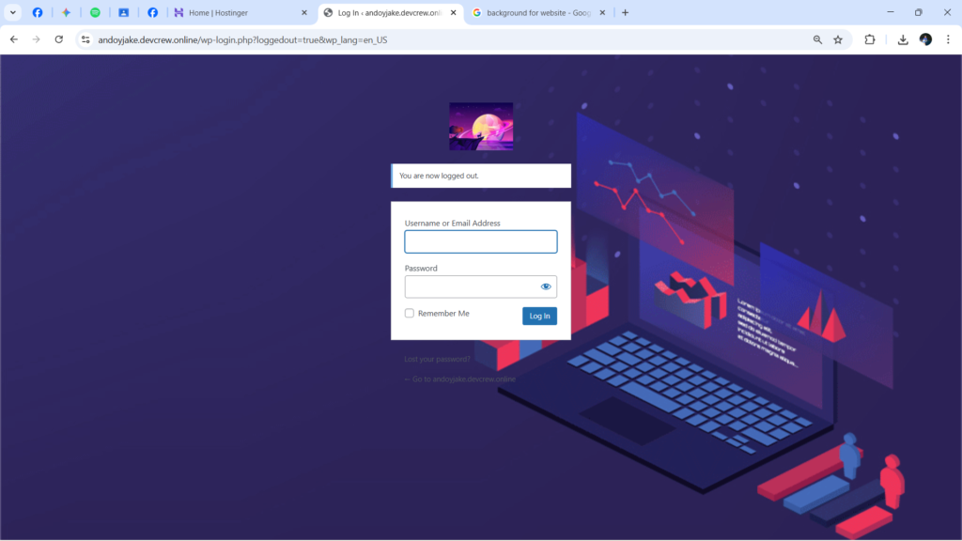Open the pinned Spotify tab

(x=95, y=12)
